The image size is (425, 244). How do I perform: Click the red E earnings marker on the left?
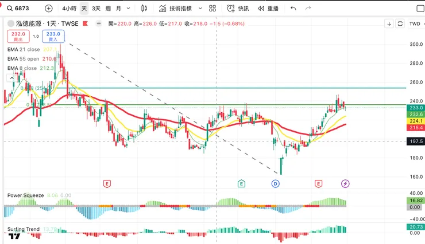pyautogui.click(x=107, y=184)
